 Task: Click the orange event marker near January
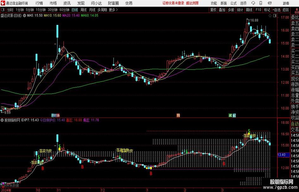tap(178, 115)
